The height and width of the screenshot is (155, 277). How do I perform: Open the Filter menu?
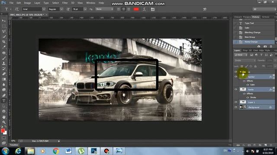point(65,3)
